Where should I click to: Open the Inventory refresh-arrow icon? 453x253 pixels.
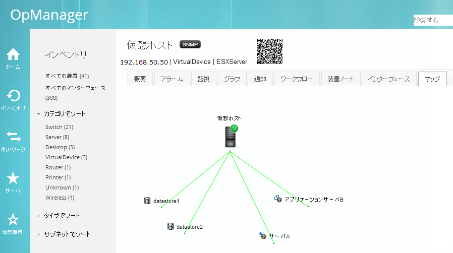13,95
